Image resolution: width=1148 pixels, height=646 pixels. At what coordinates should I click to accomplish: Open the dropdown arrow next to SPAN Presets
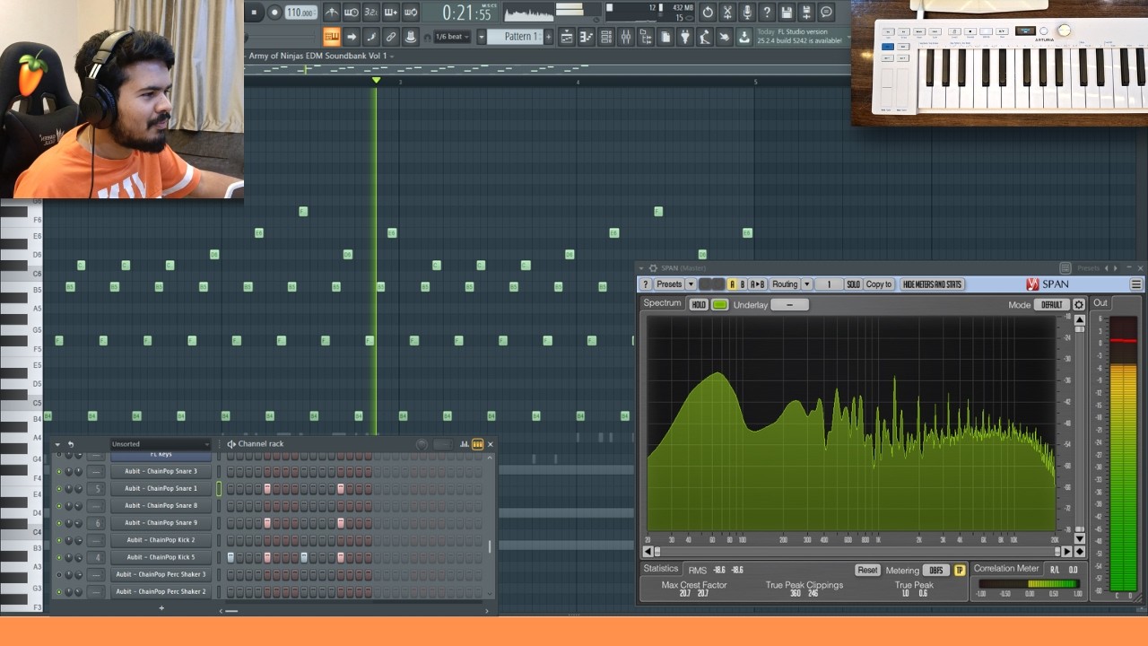691,284
